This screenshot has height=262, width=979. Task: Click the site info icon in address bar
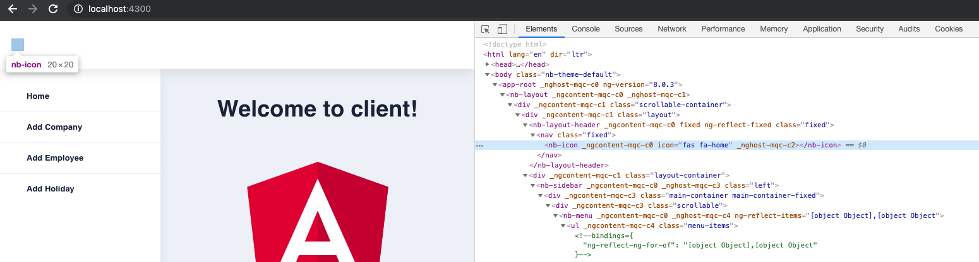pos(78,9)
